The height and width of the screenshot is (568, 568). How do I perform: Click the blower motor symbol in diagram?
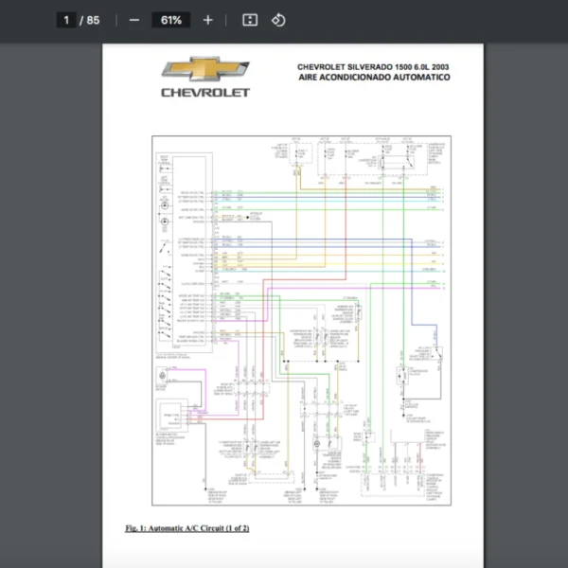164,375
